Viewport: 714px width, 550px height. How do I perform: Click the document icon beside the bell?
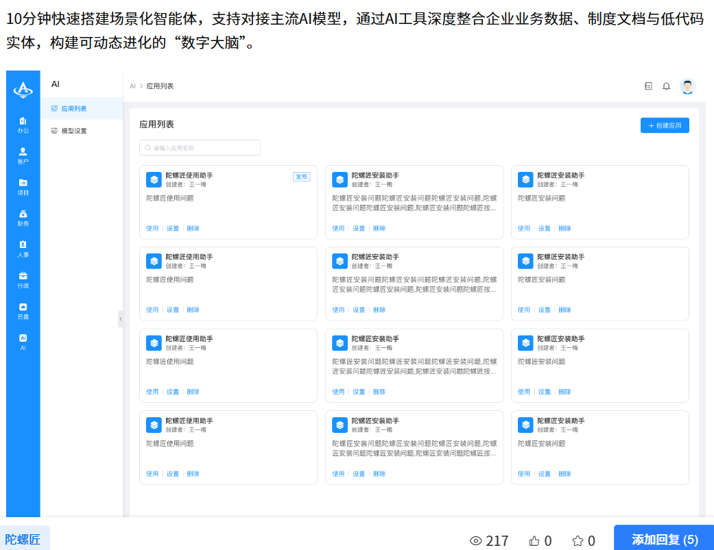(648, 86)
